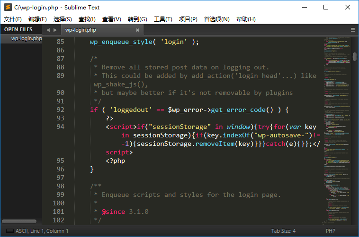Open the 工具(T) menu
Image resolution: width=359 pixels, height=237 pixels.
pos(163,19)
